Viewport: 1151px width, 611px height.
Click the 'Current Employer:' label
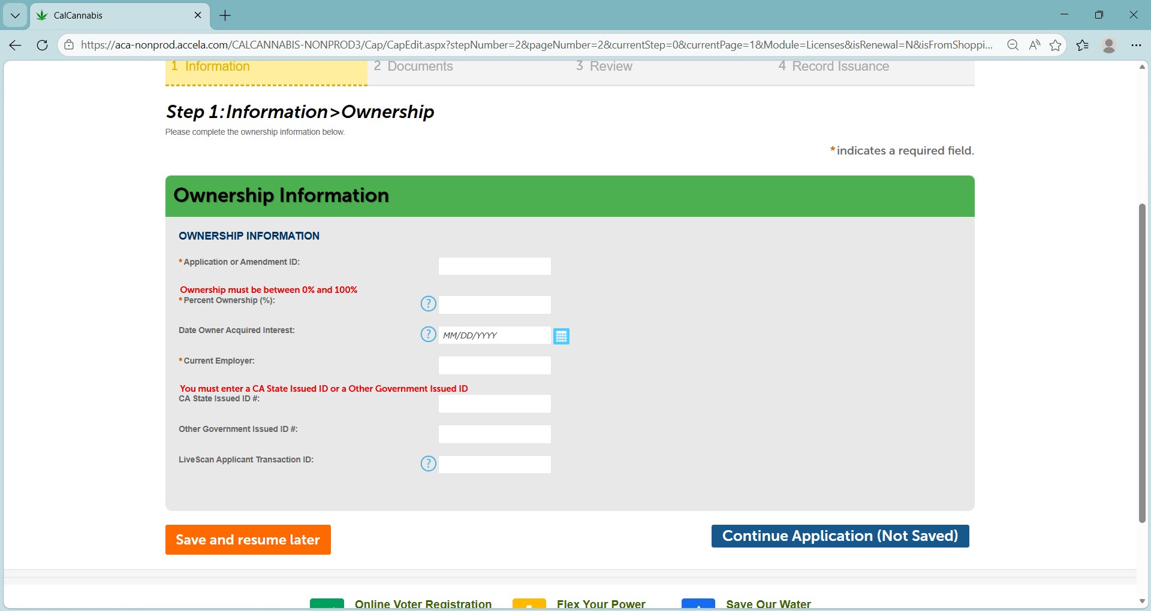[x=219, y=361]
